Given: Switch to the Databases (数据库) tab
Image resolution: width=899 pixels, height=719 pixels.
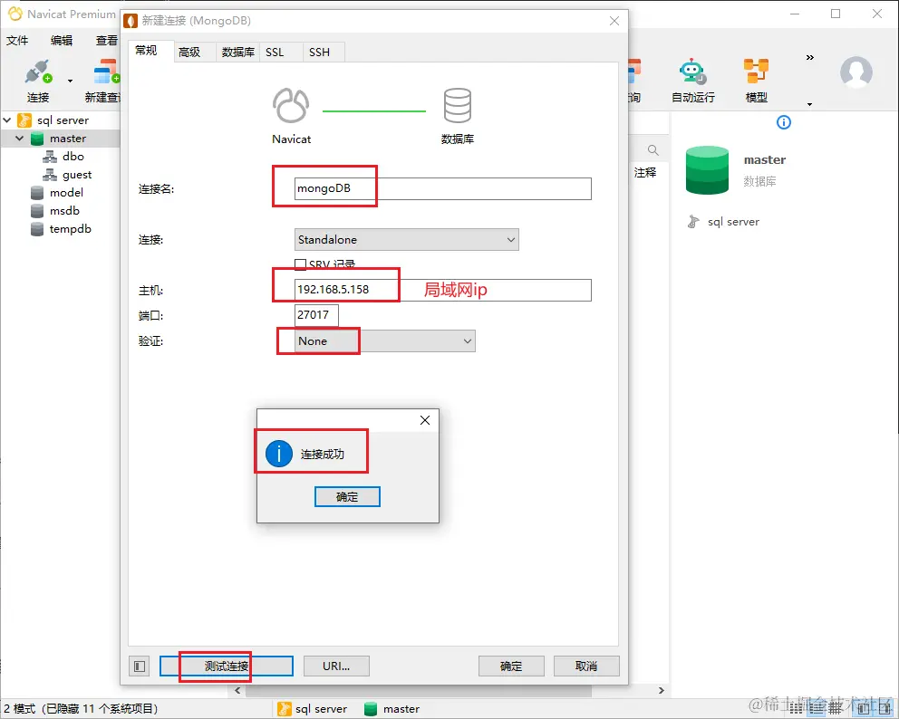Looking at the screenshot, I should coord(238,53).
